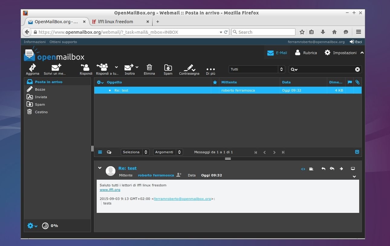Image resolution: width=390 pixels, height=246 pixels.
Task: Open the www.lffl.org link
Action: [x=110, y=190]
